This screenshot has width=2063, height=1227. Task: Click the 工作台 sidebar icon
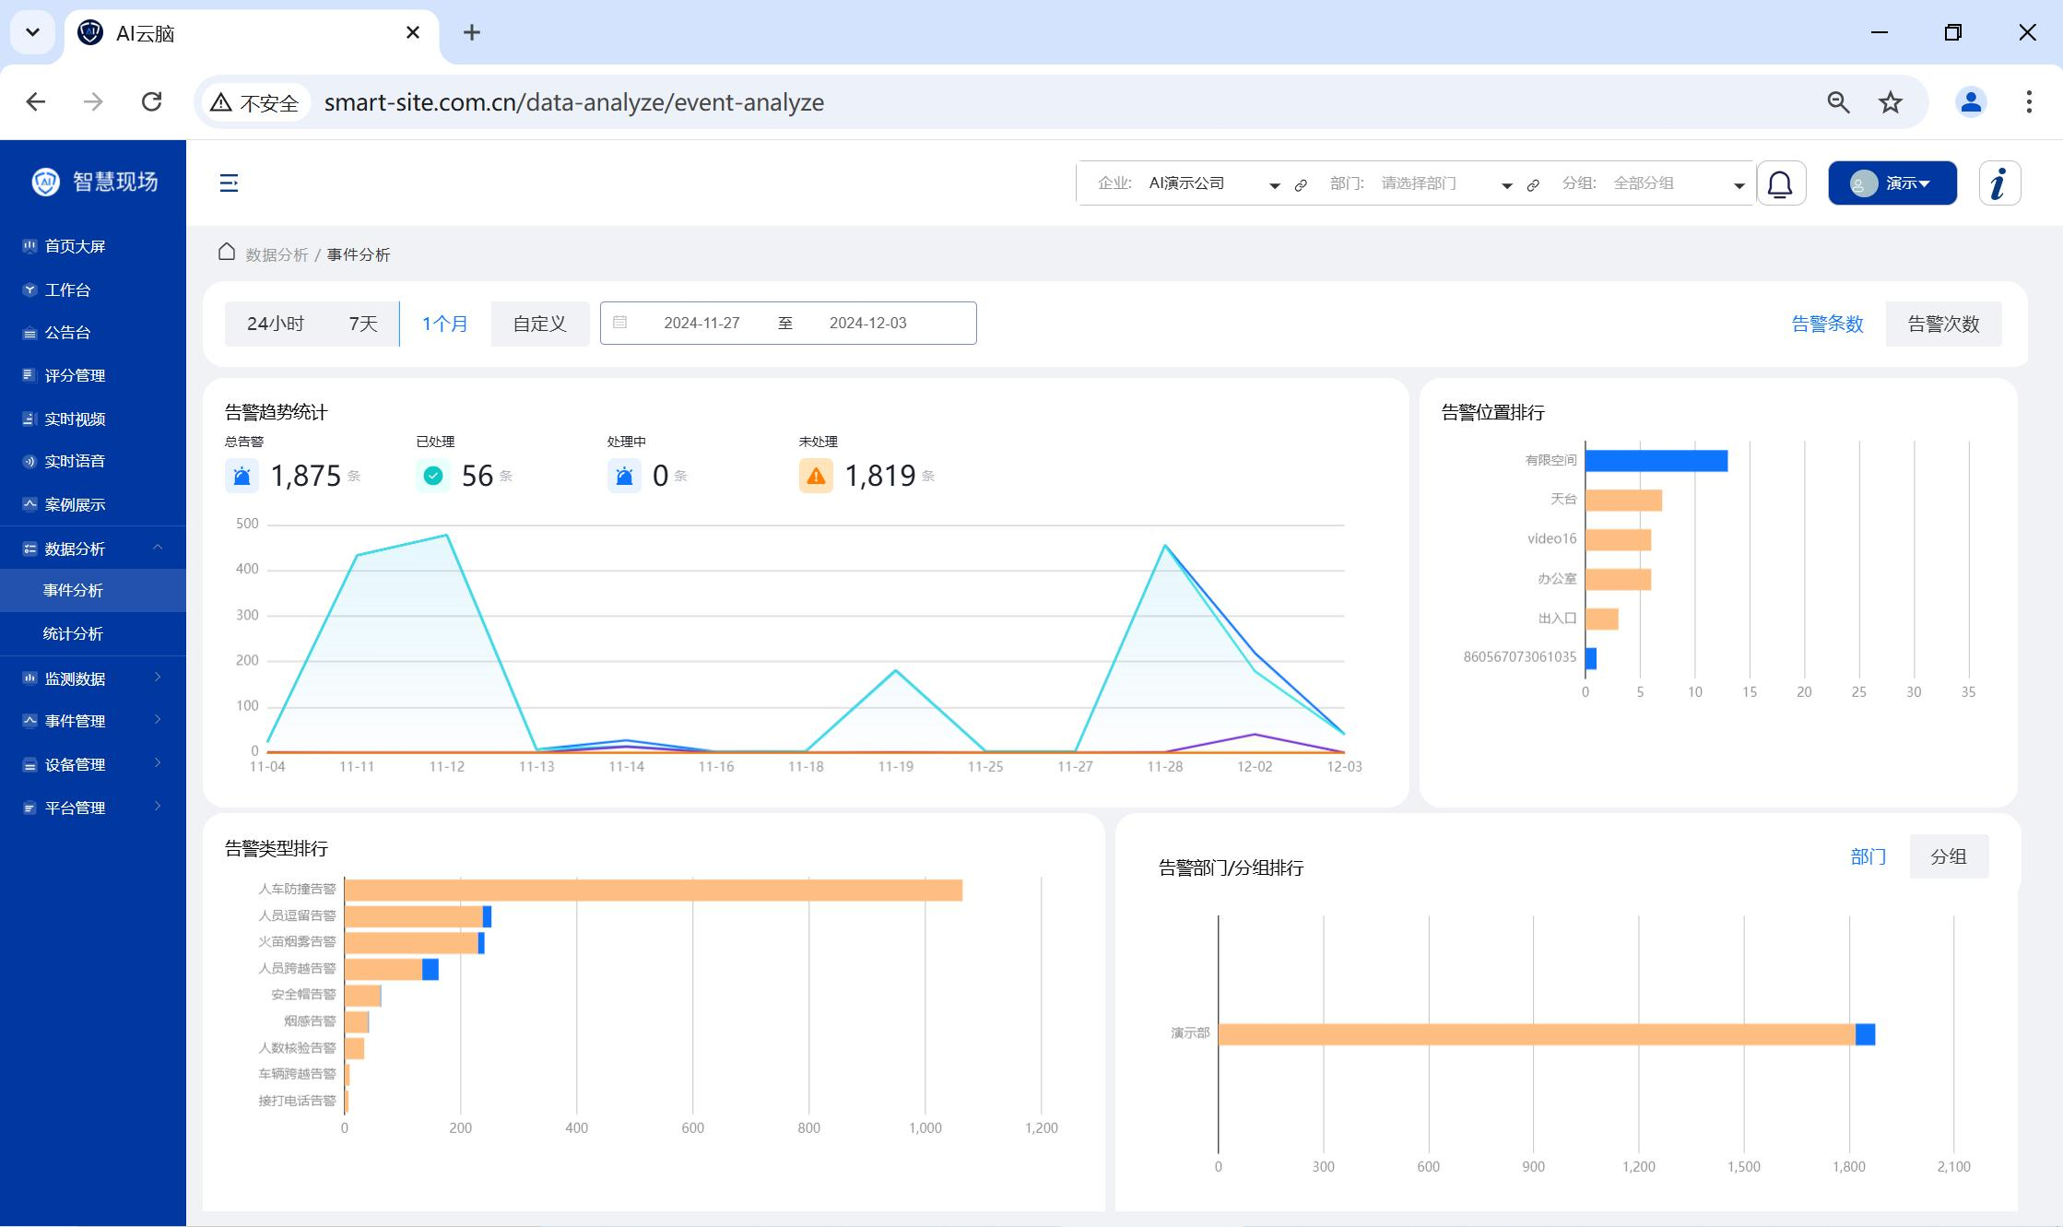(29, 289)
